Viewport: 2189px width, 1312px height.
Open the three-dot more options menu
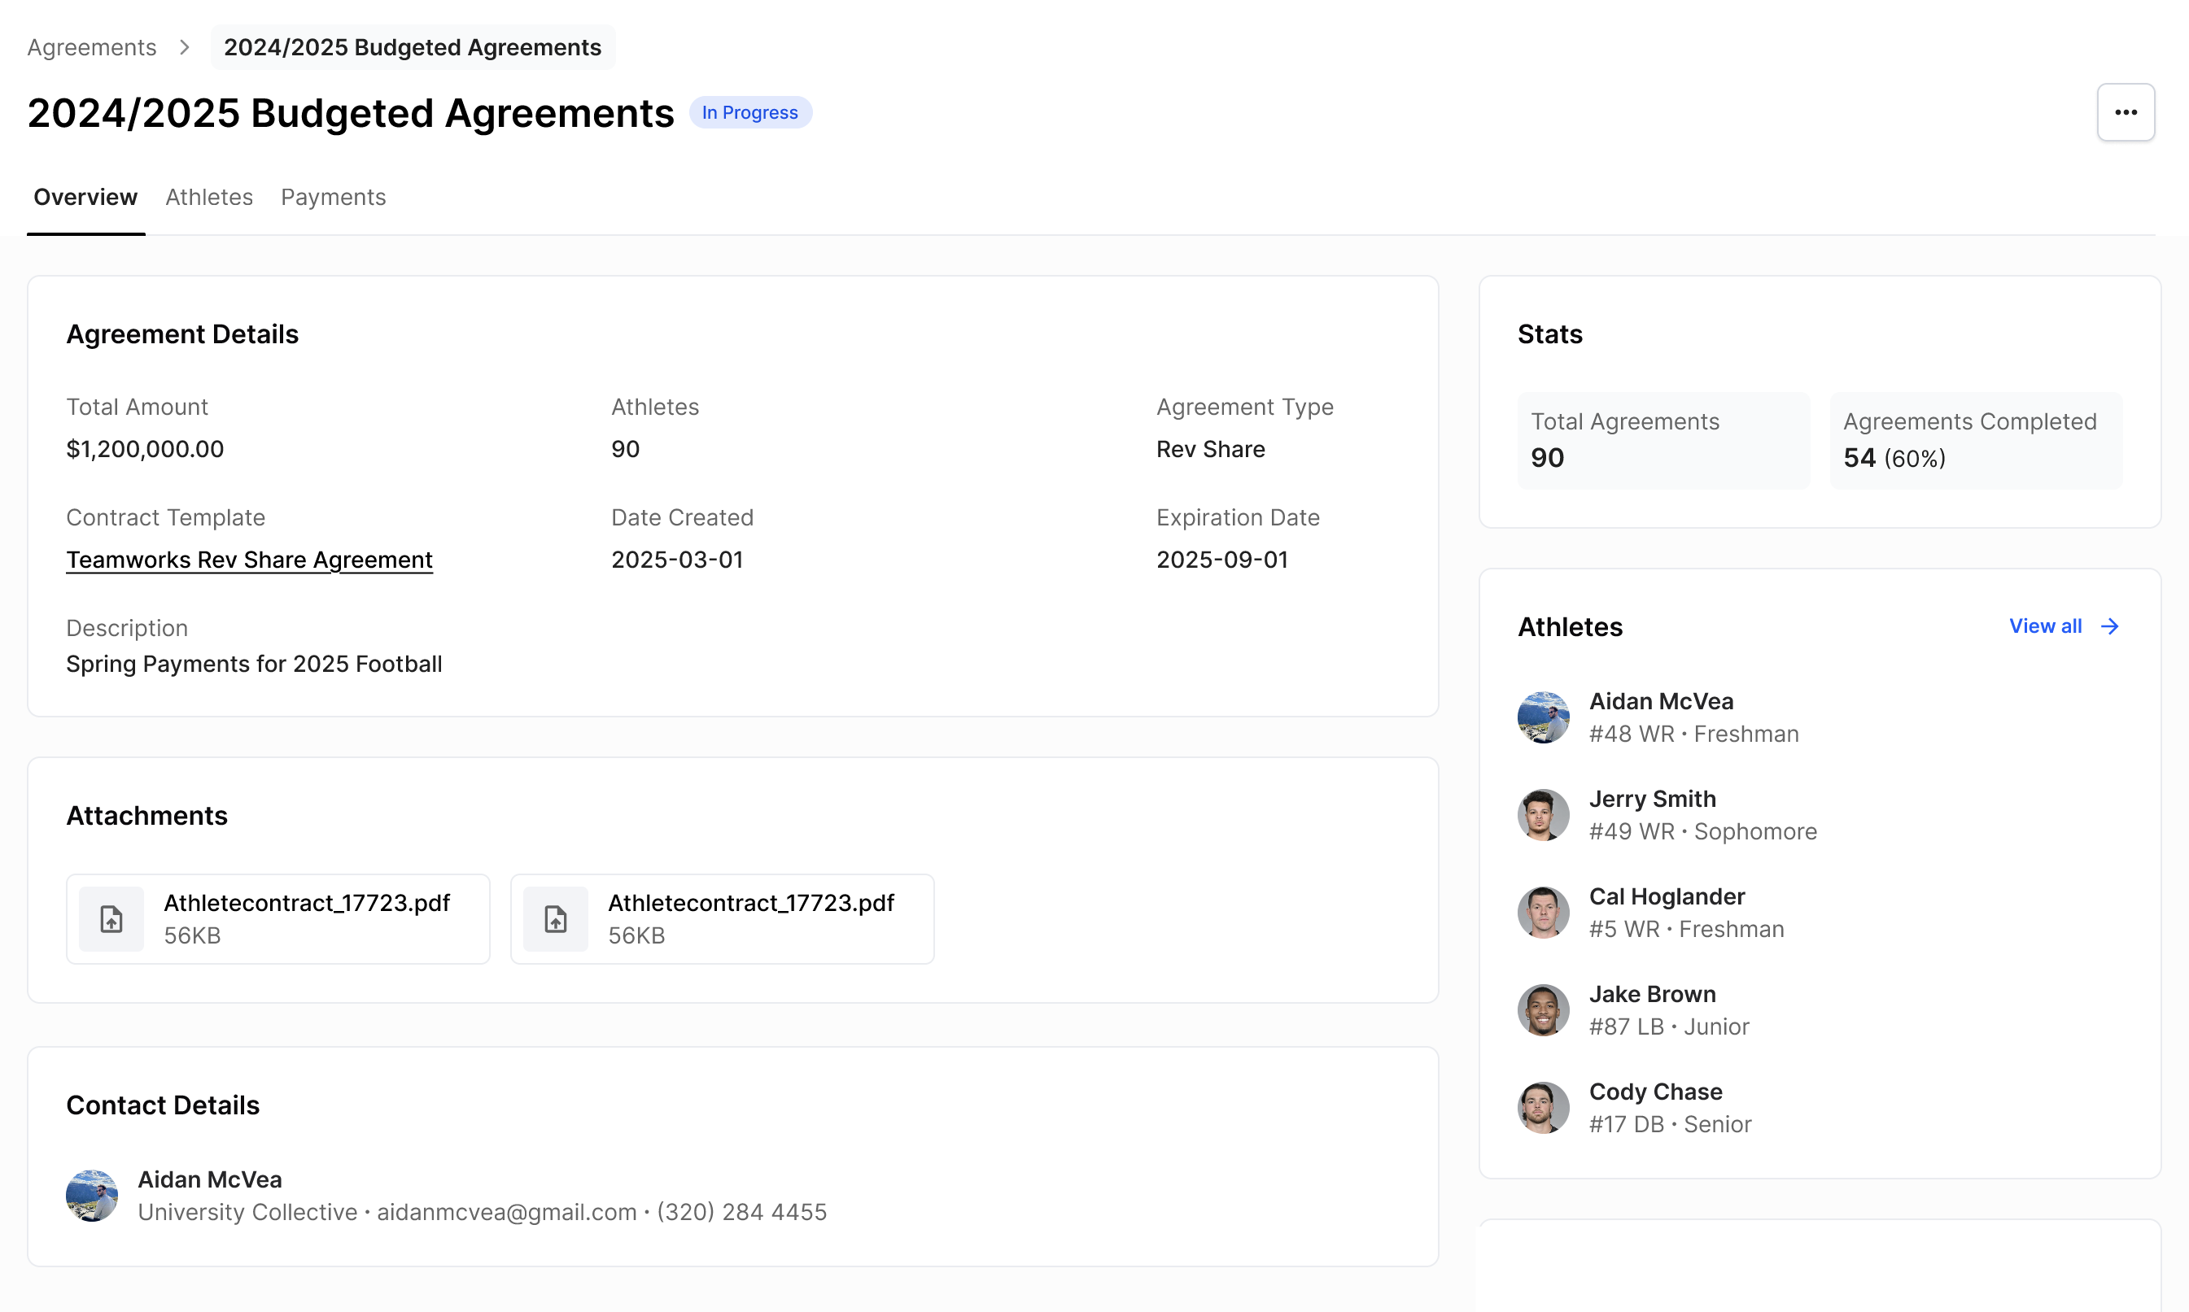[x=2126, y=112]
